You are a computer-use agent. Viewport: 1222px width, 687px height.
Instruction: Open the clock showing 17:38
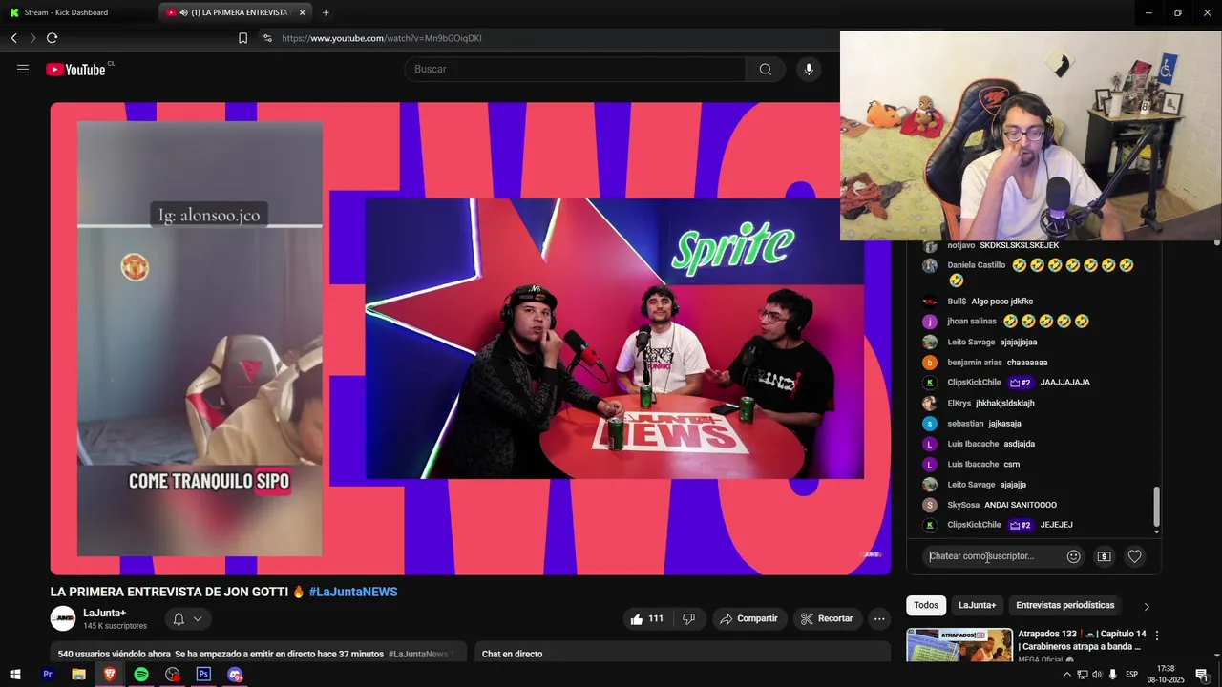click(x=1166, y=675)
